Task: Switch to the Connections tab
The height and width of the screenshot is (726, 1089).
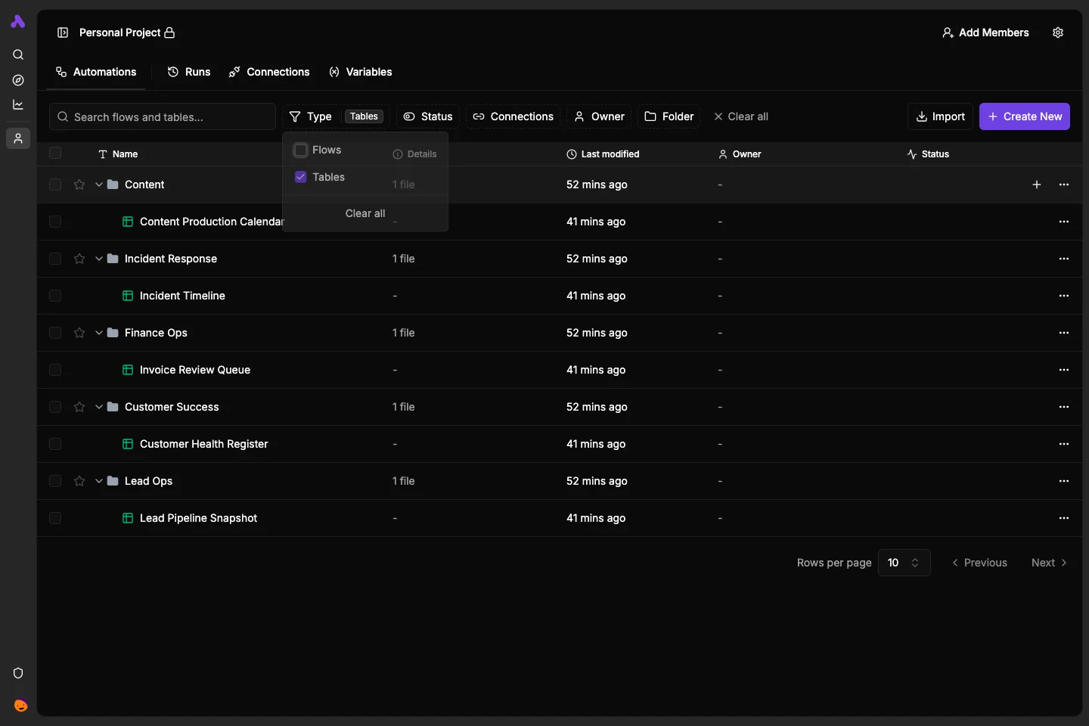Action: point(269,72)
